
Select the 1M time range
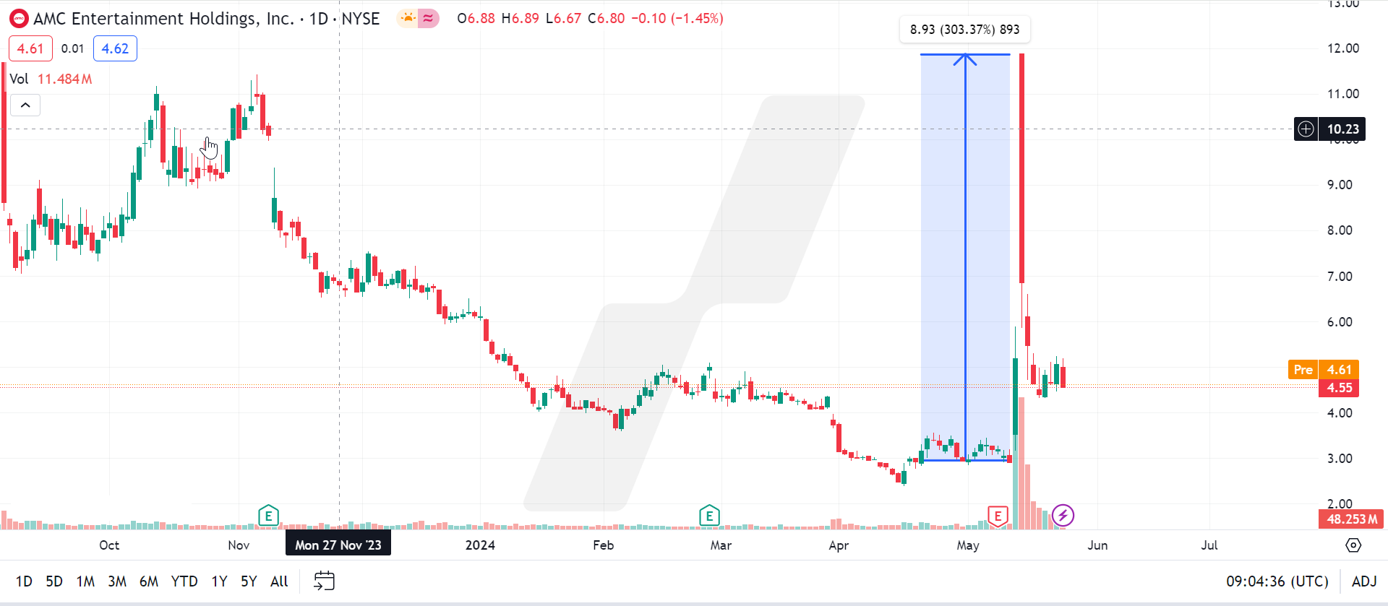click(x=85, y=581)
